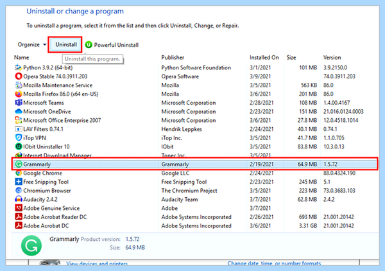
Task: Click the Python 3.9.2 program icon
Action: pyautogui.click(x=19, y=67)
